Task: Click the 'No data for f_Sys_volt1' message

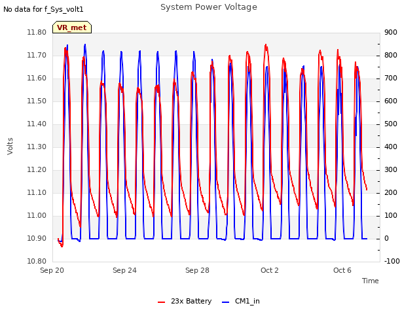Action: coord(43,9)
